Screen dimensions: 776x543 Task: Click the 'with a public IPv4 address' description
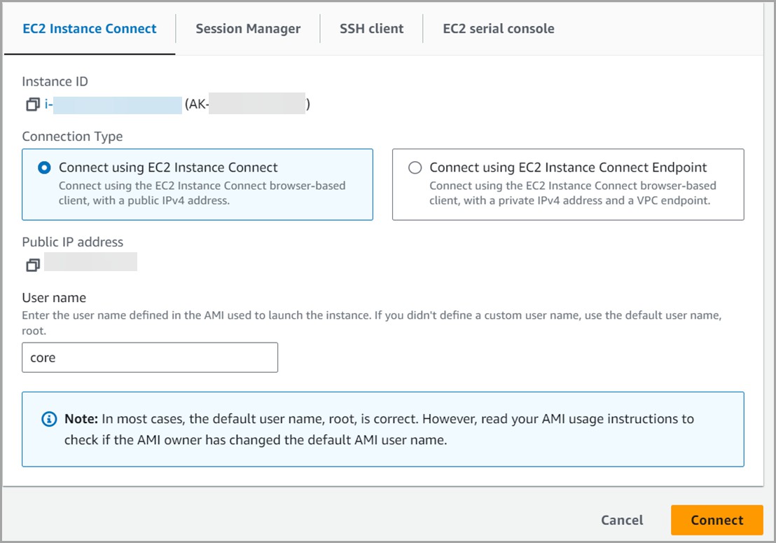pyautogui.click(x=202, y=193)
